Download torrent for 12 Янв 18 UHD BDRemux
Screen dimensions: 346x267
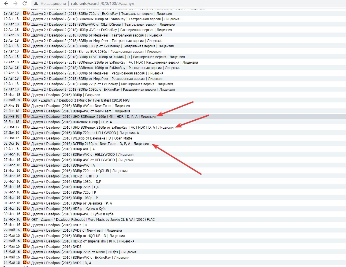click(x=25, y=116)
